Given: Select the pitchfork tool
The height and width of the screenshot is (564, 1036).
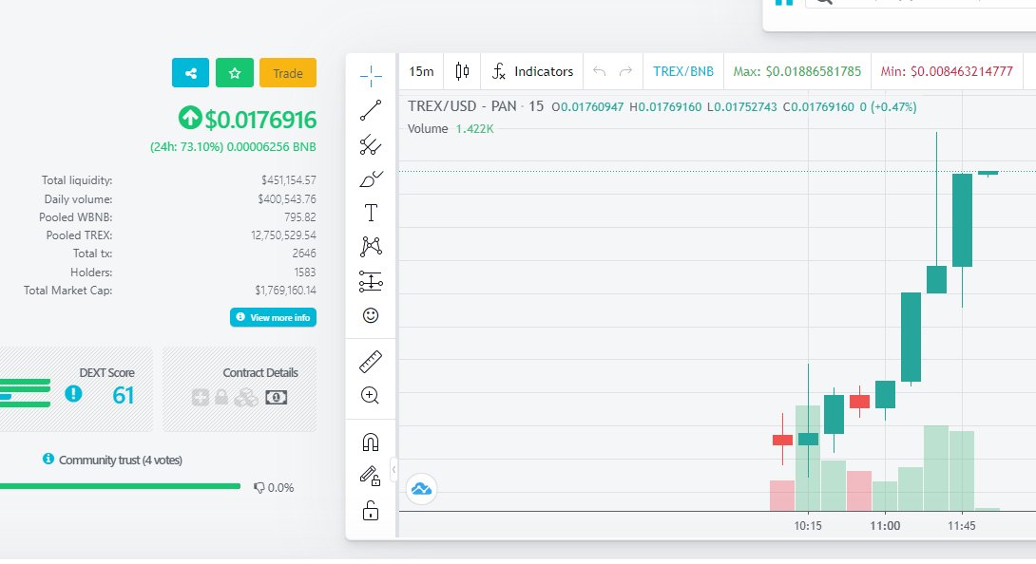Looking at the screenshot, I should coord(371,144).
